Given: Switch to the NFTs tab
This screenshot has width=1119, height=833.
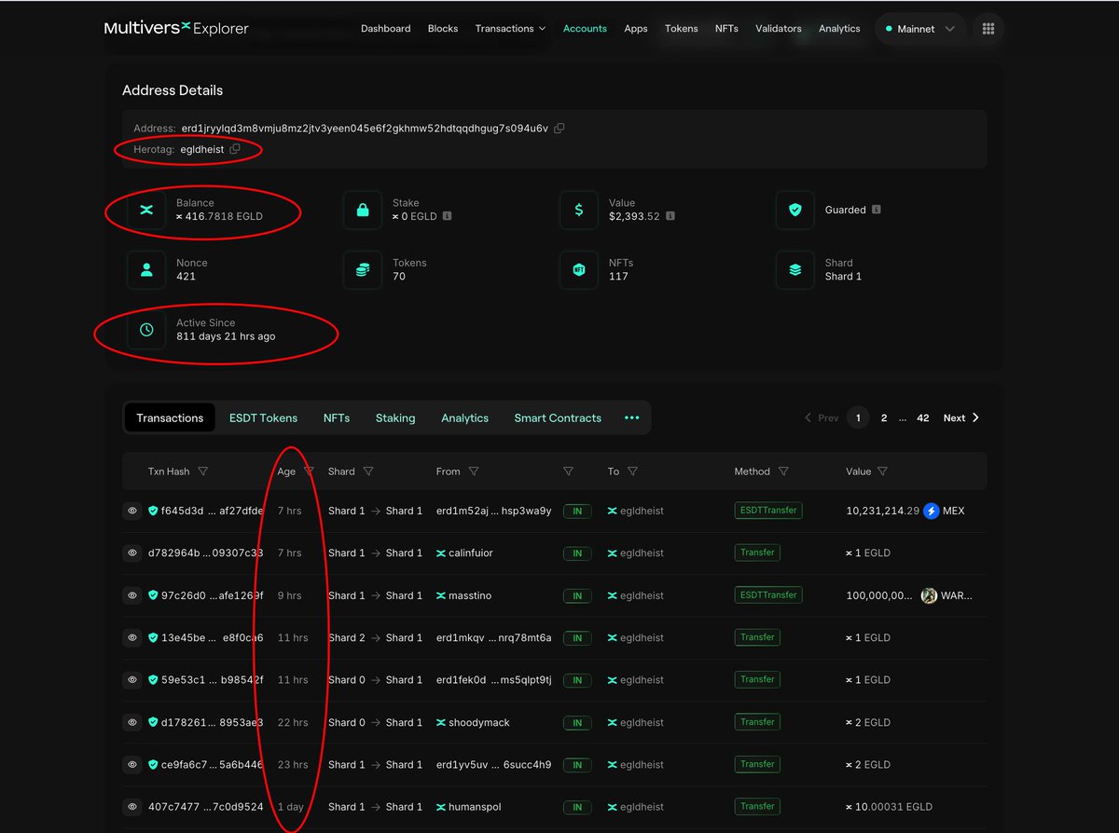Looking at the screenshot, I should [x=337, y=418].
